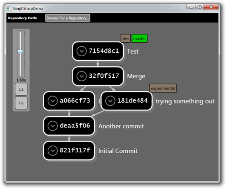Click the Browse For a Repository button

(x=68, y=18)
